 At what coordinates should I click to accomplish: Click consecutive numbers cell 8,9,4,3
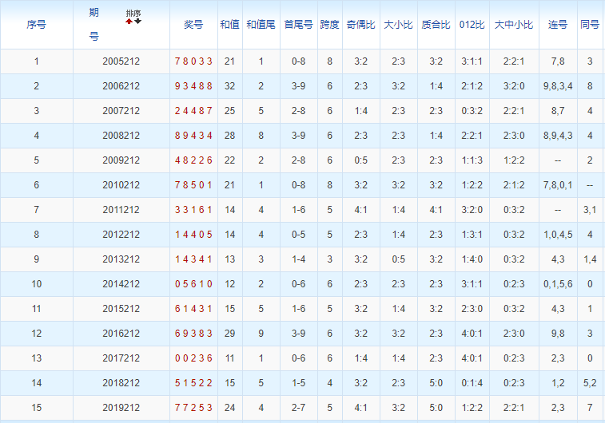pos(558,136)
